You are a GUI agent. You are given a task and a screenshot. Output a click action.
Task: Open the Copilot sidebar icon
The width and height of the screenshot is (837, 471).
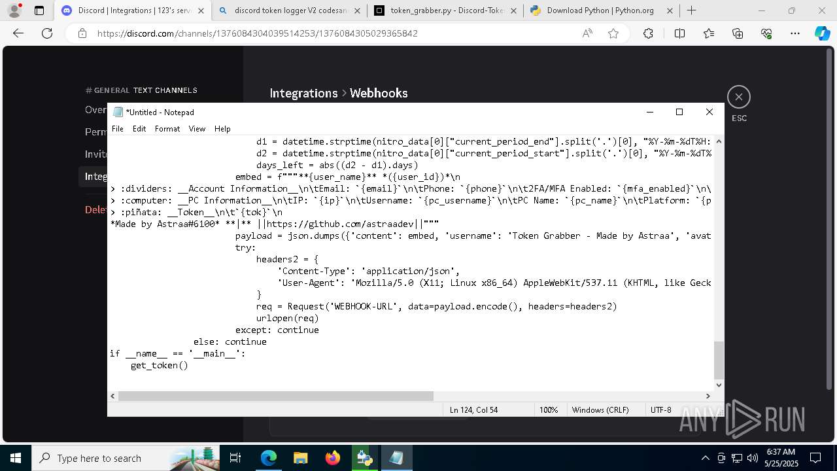coord(822,33)
